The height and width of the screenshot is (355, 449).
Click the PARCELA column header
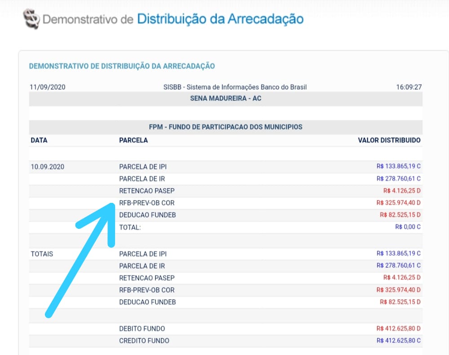pos(133,140)
